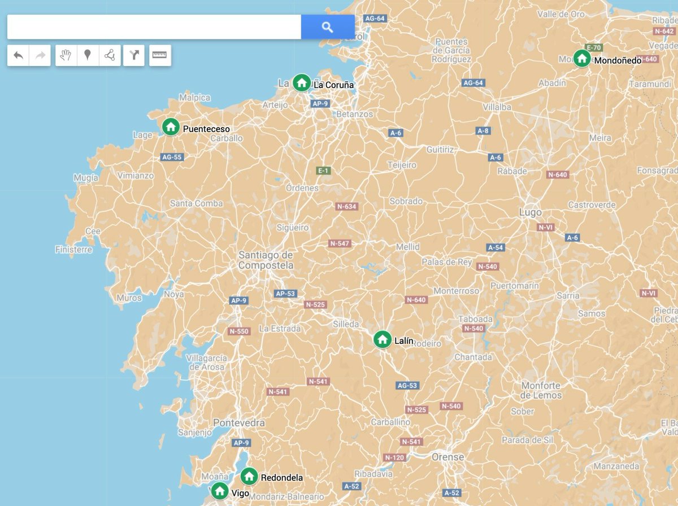Viewport: 678px width, 506px height.
Task: Select the Draw a line tool
Action: [x=110, y=55]
